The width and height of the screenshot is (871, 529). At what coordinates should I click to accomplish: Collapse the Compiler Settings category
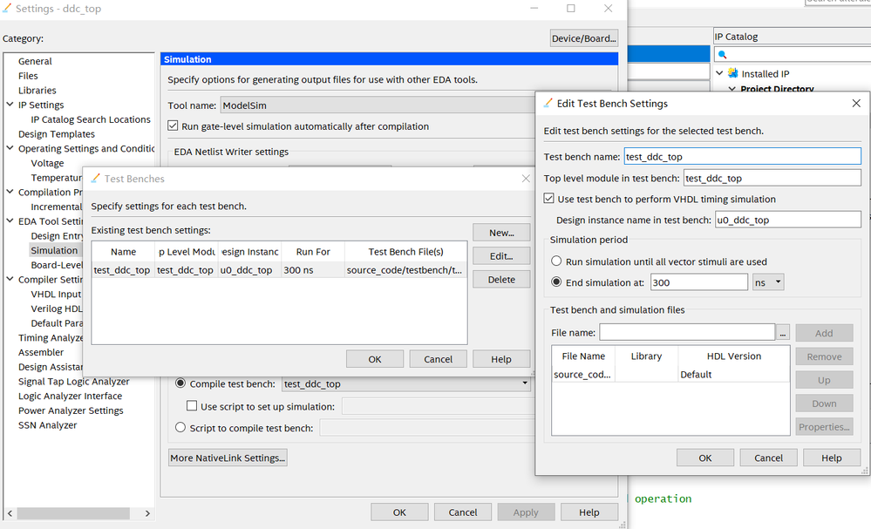pos(10,279)
